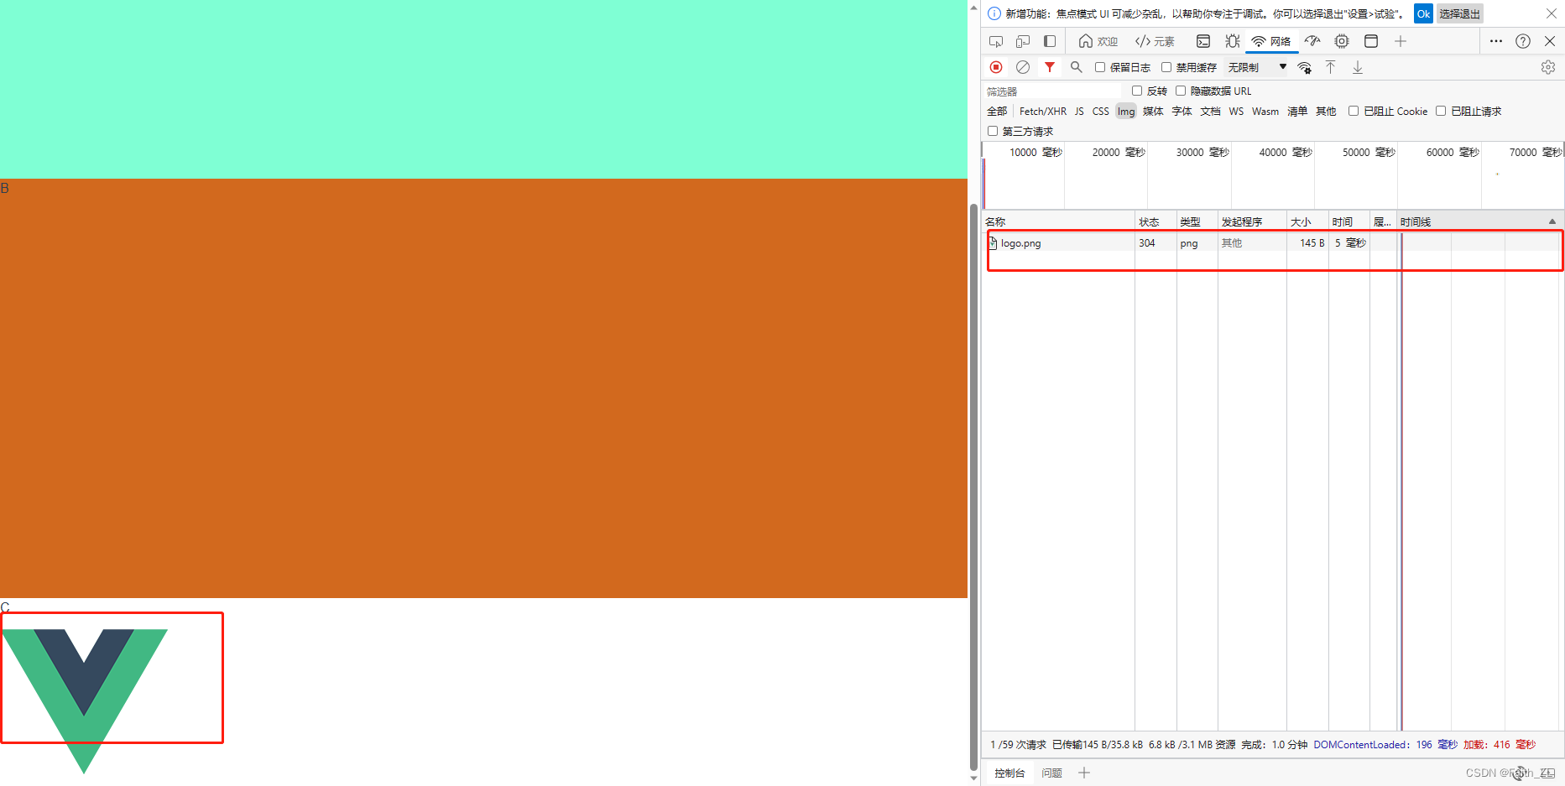The image size is (1565, 786).
Task: Click the info icon in banner
Action: coord(994,13)
